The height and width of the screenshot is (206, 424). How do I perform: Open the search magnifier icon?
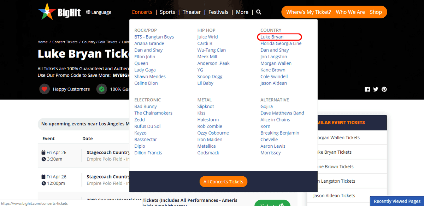259,12
